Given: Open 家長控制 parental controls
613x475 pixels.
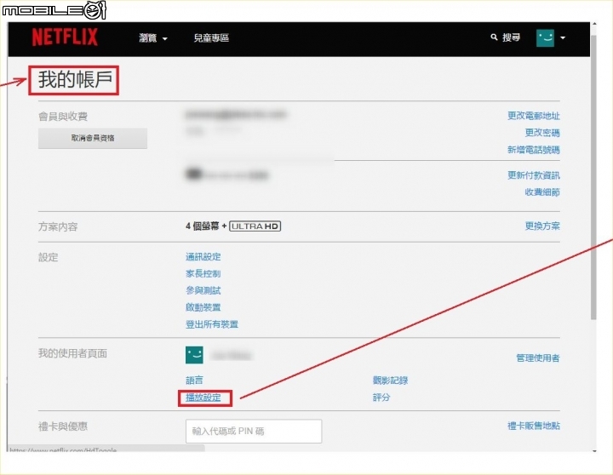Looking at the screenshot, I should pyautogui.click(x=203, y=273).
